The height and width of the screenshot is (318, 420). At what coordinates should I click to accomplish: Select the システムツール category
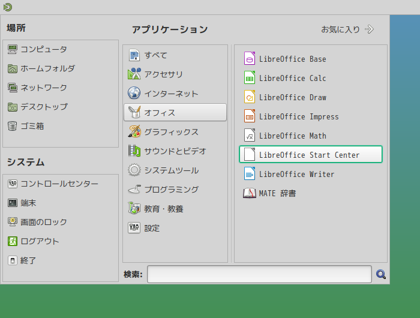175,170
